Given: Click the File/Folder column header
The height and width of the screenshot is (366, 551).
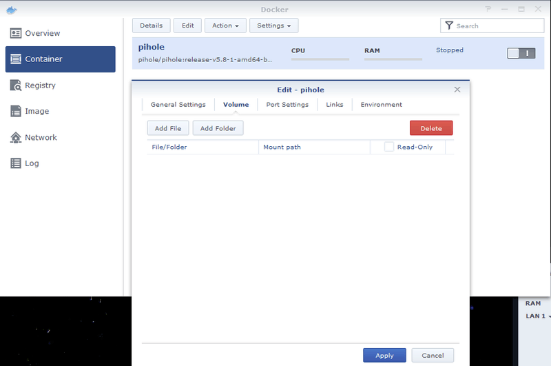Looking at the screenshot, I should click(x=202, y=148).
